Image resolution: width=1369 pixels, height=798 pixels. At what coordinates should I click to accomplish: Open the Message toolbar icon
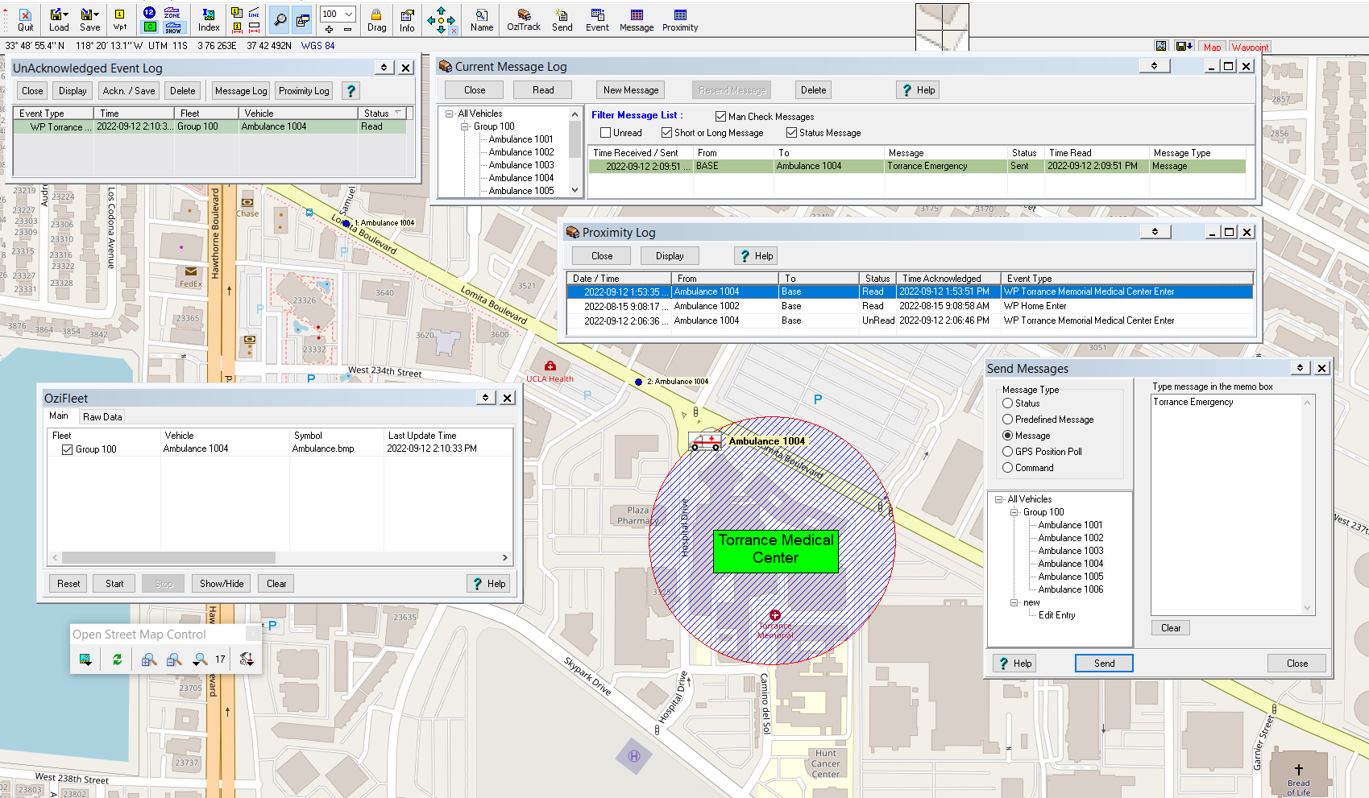point(637,19)
